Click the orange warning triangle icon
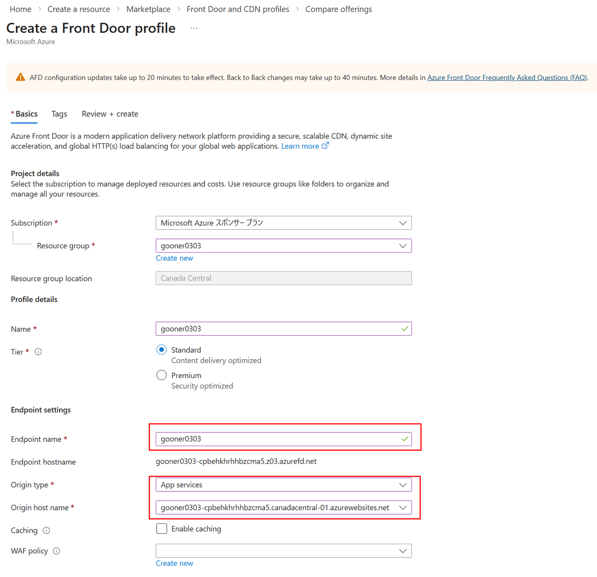 pyautogui.click(x=20, y=77)
